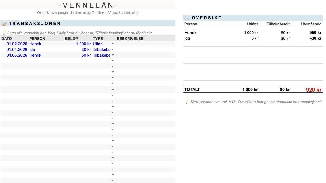The width and height of the screenshot is (326, 183).
Task: Click the Ida name cell in the transactions list
Action: pos(32,50)
